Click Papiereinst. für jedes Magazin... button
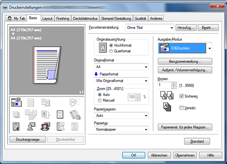This screenshot has height=164, width=227. tap(185, 127)
